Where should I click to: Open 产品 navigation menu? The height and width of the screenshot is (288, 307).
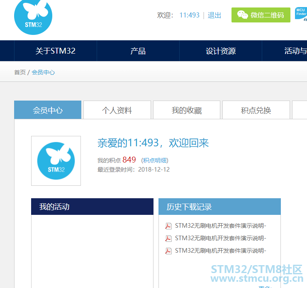(138, 51)
